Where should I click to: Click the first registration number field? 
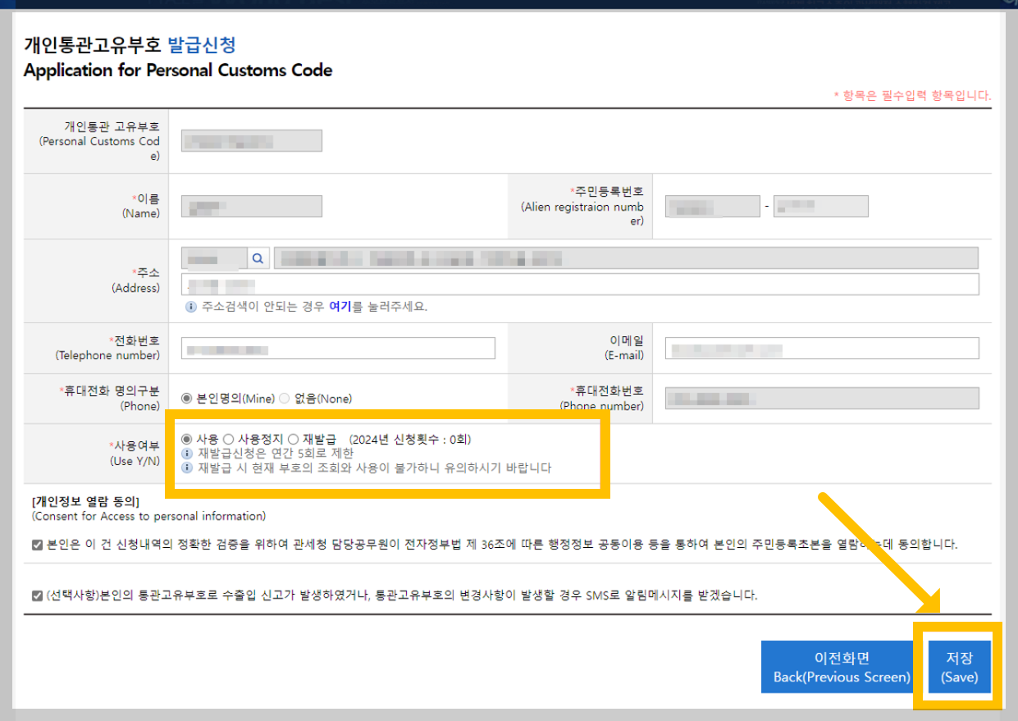(713, 207)
